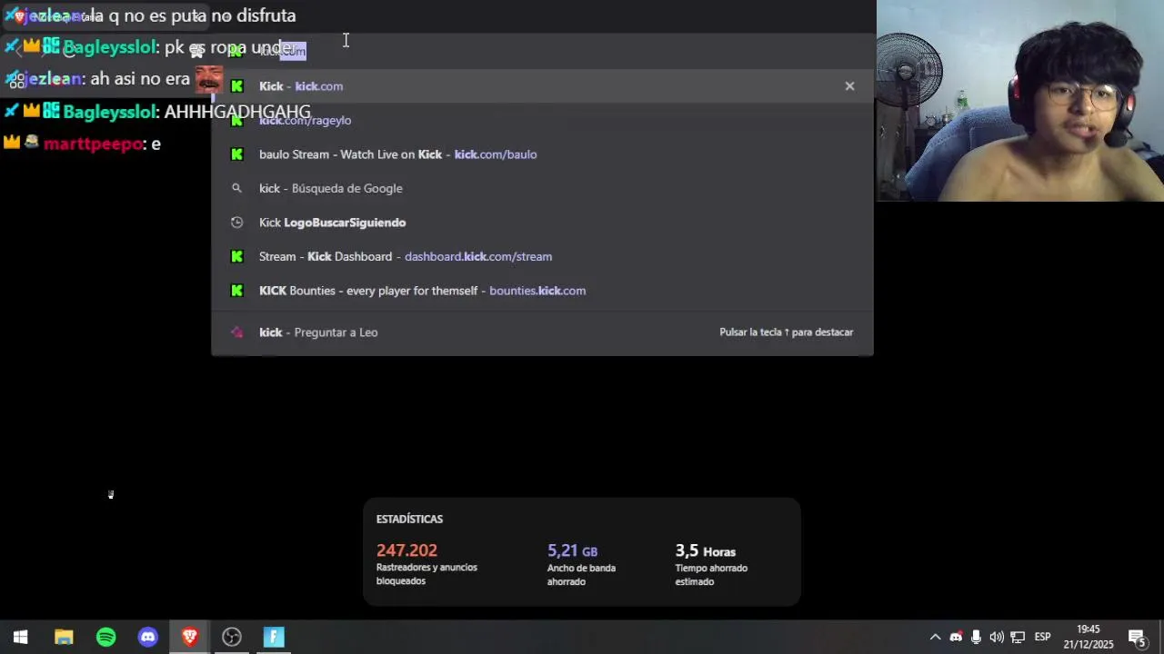
Task: Select the kick.com/rageylo suggestion
Action: point(542,120)
